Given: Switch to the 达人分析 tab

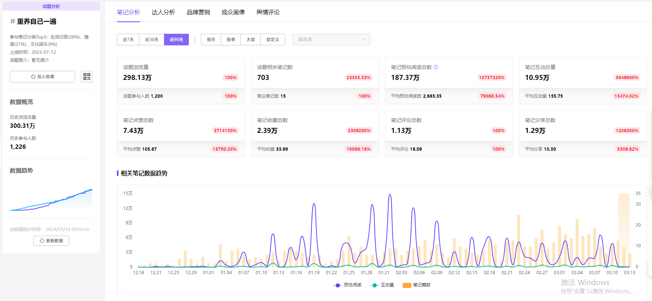Looking at the screenshot, I should point(163,12).
